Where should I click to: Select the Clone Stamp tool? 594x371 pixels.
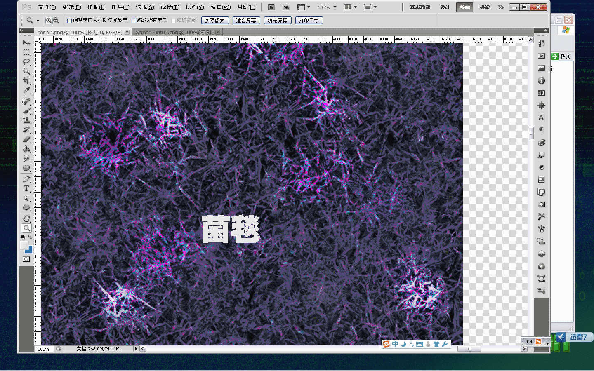tap(26, 120)
